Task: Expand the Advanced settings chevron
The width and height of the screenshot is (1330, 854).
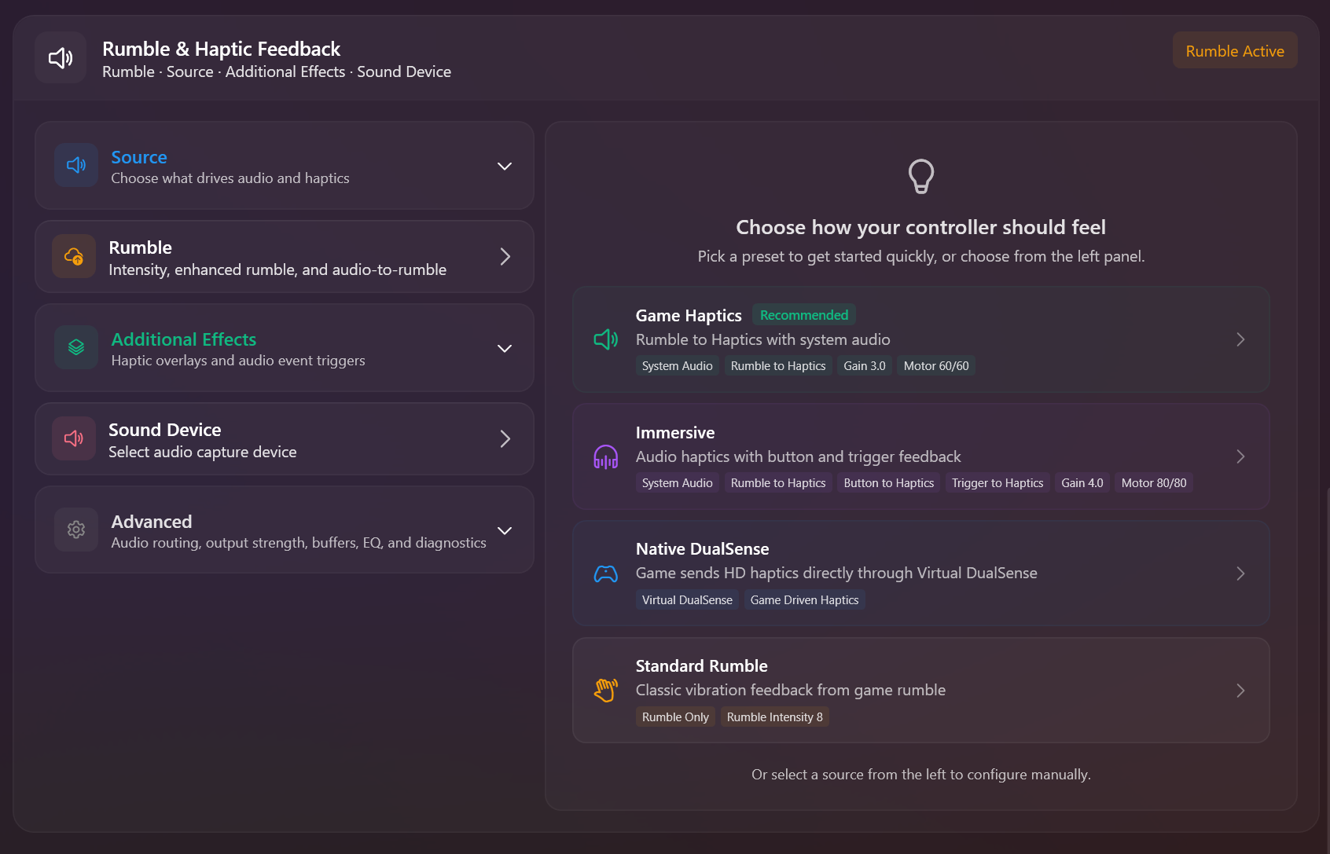Action: point(505,530)
